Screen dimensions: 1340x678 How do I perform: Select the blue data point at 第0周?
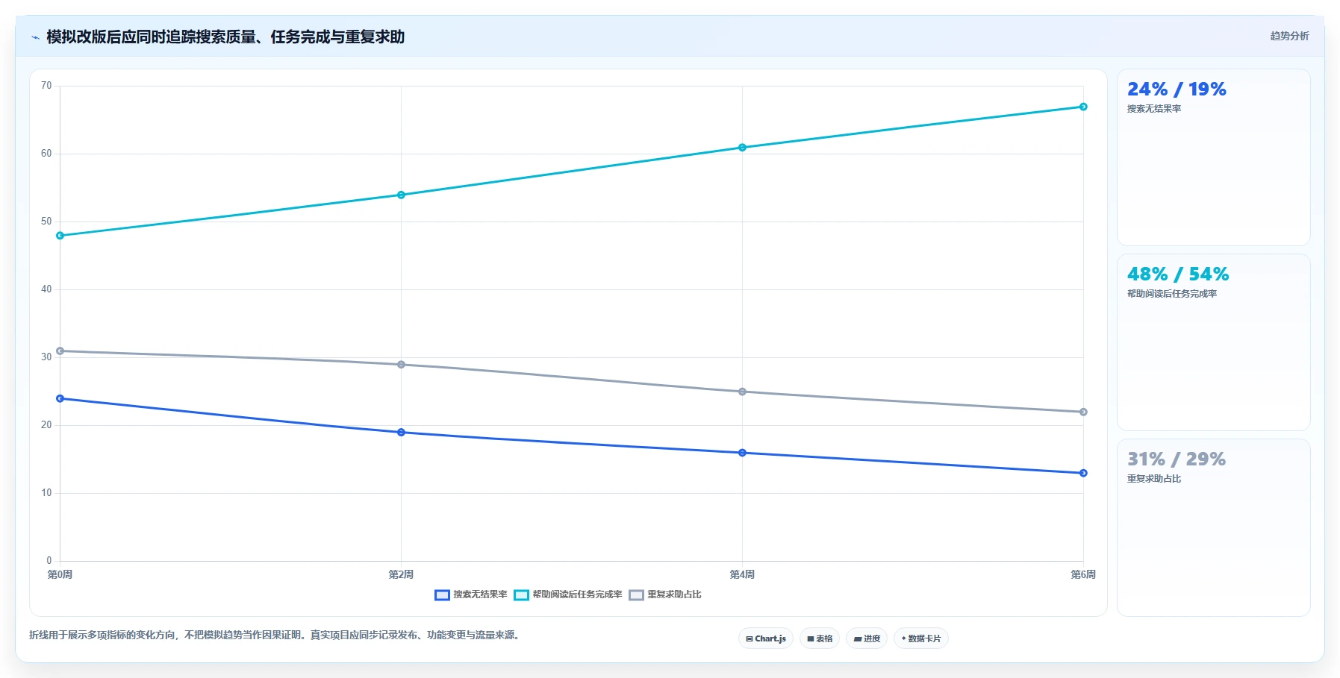click(60, 398)
